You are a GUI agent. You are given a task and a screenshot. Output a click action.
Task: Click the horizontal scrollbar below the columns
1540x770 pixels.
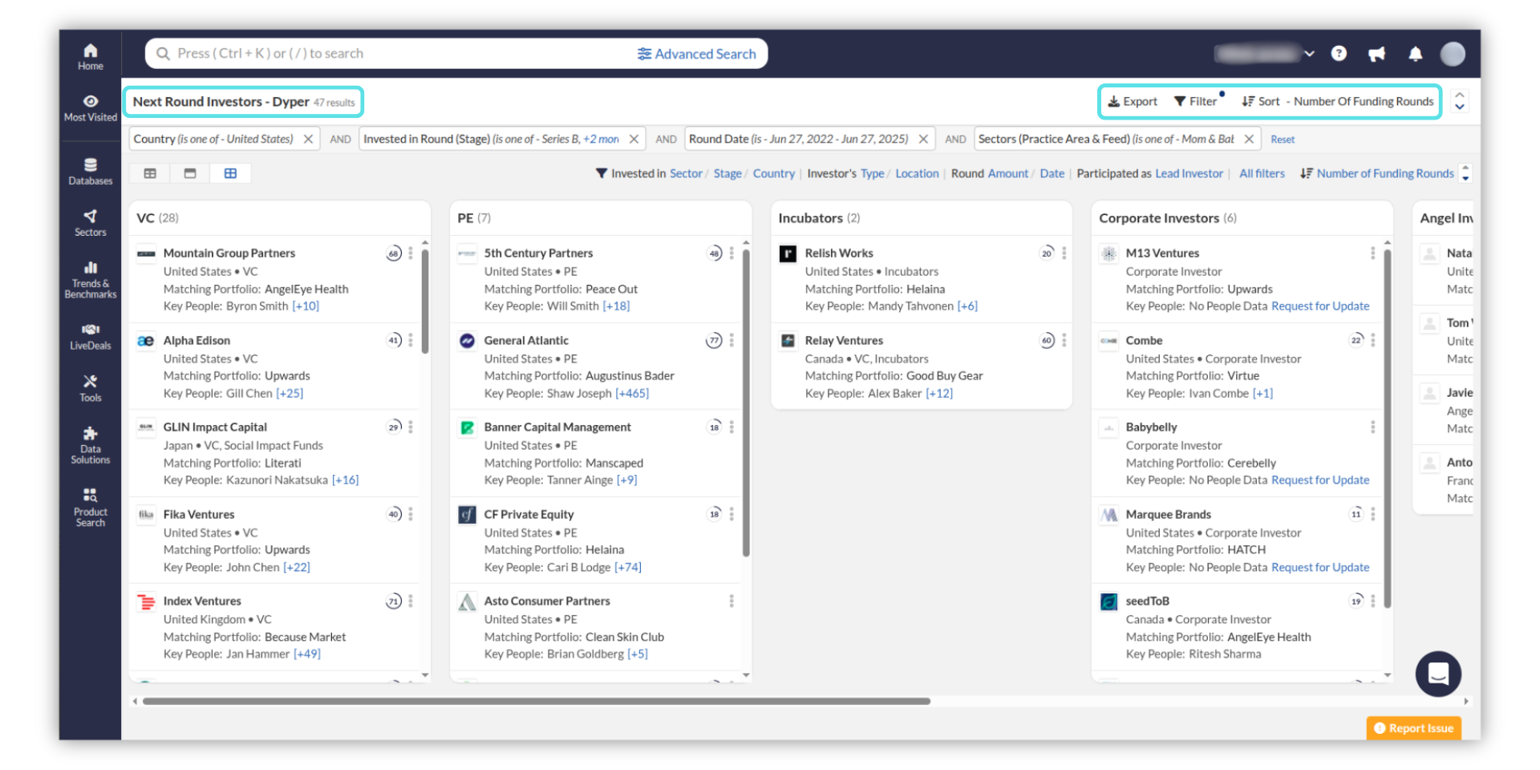[x=536, y=701]
